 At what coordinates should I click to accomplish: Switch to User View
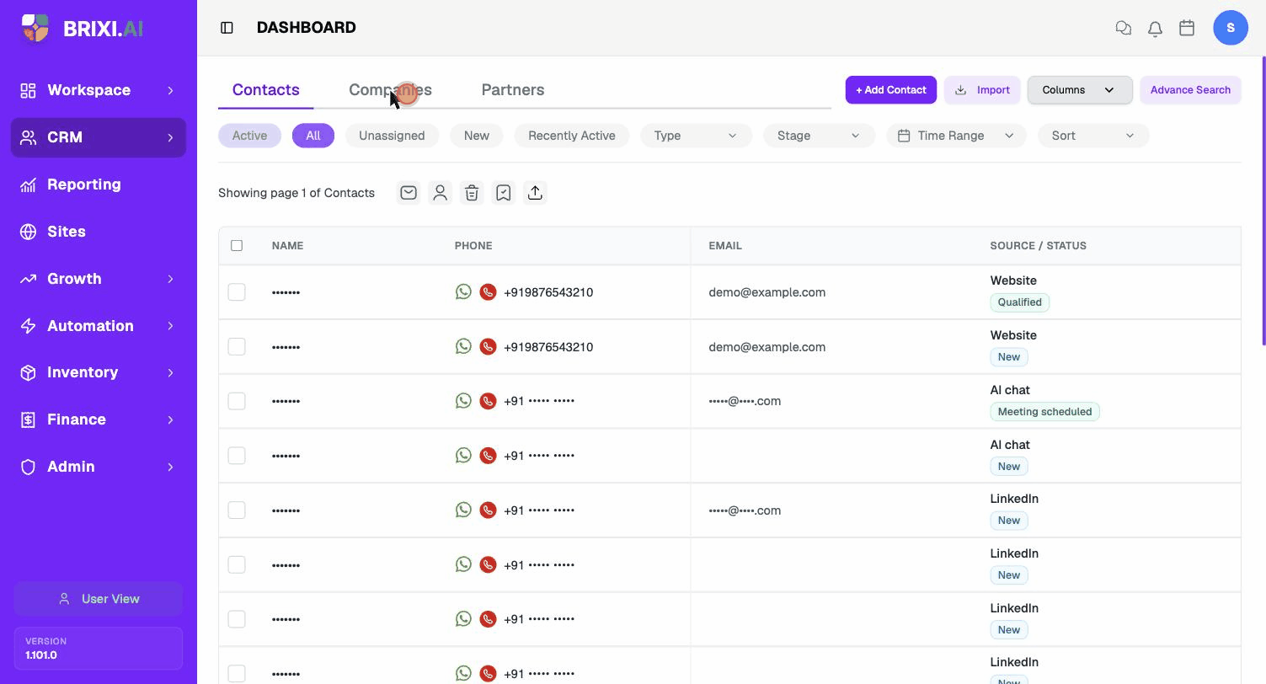coord(99,599)
